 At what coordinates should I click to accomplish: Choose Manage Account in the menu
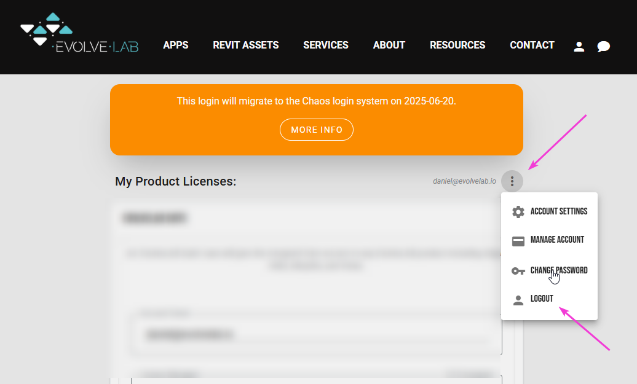[x=549, y=240]
